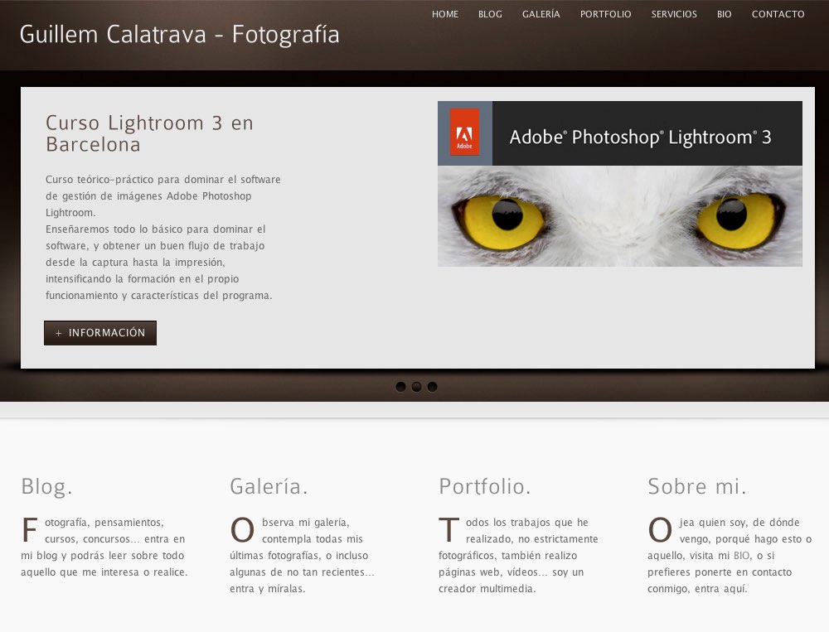Select the first slider pagination dot
The image size is (829, 632).
pyautogui.click(x=400, y=387)
